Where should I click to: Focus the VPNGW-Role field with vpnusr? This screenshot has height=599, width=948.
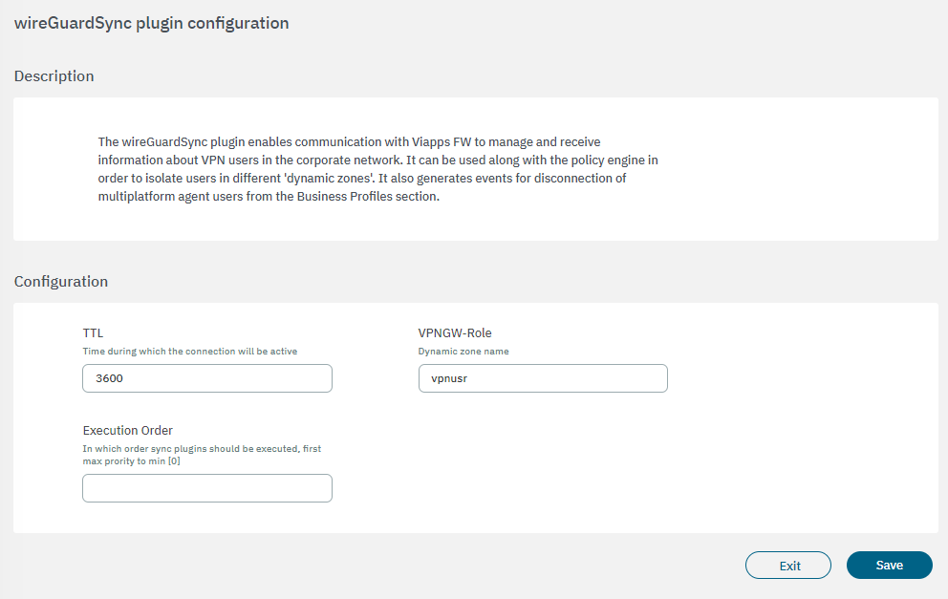point(542,378)
